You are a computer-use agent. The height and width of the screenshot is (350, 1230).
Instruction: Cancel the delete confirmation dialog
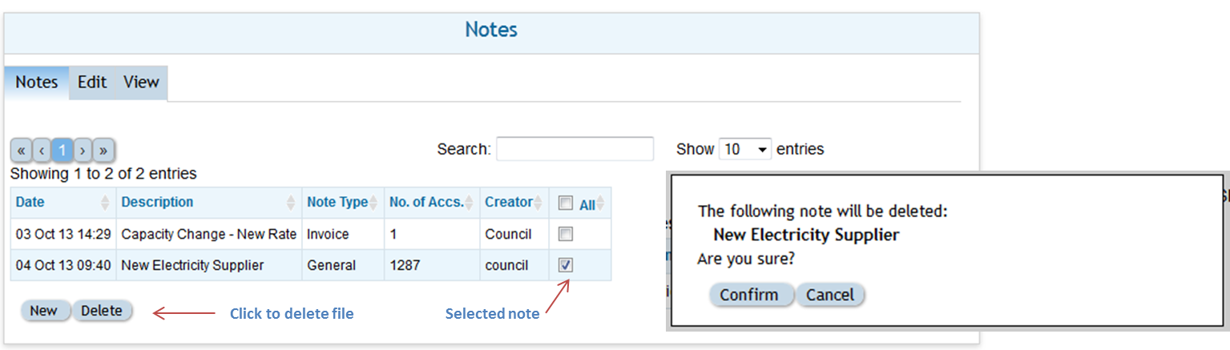point(830,295)
